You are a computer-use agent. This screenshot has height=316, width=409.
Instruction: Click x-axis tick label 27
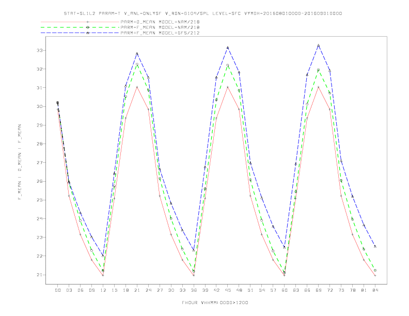click(160, 290)
